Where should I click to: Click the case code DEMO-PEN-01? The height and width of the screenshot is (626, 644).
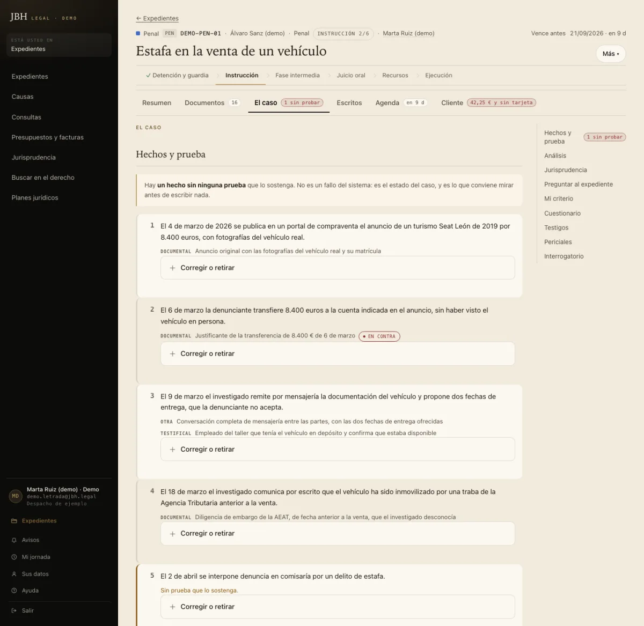coord(201,34)
